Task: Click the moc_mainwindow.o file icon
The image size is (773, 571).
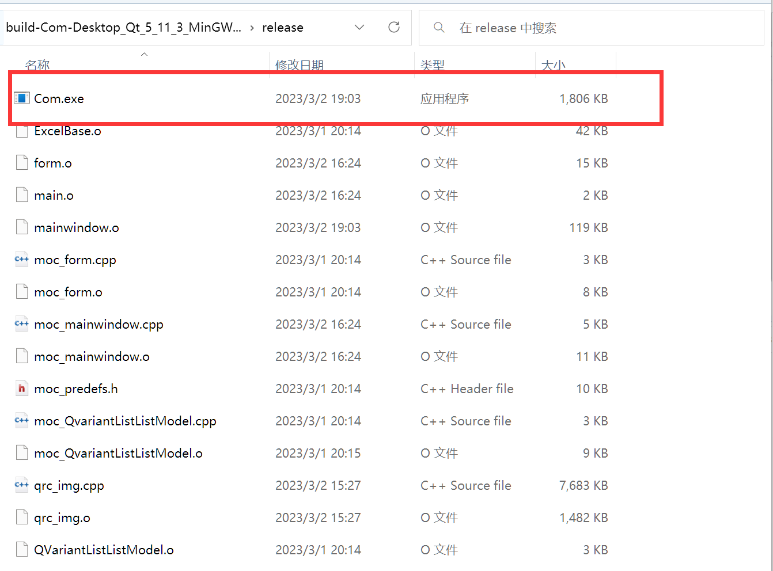Action: point(22,356)
